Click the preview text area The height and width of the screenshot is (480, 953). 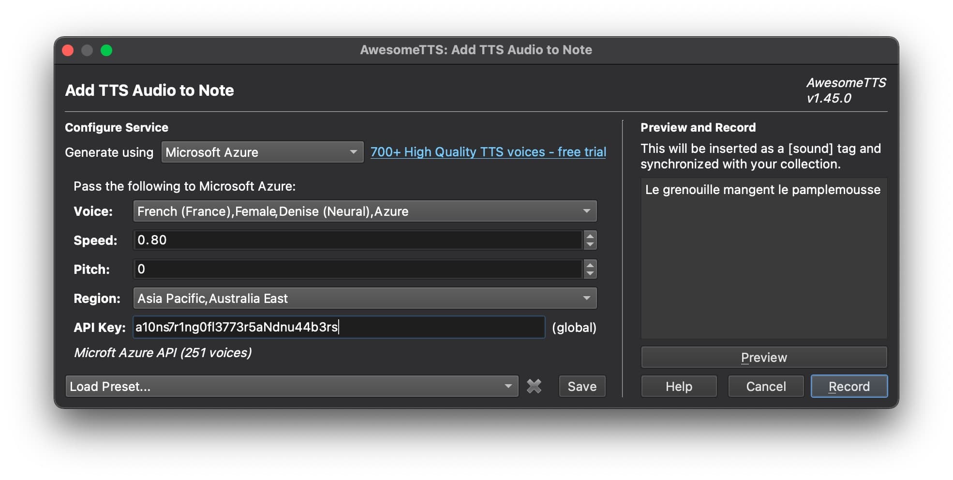pos(764,258)
